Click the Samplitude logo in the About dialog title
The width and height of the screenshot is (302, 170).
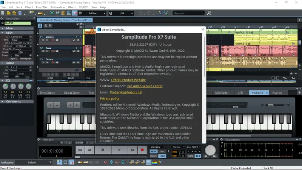point(99,29)
